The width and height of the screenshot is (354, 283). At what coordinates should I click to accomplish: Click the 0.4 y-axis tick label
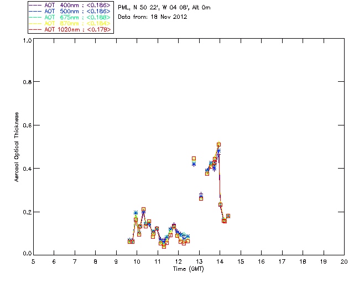point(27,169)
